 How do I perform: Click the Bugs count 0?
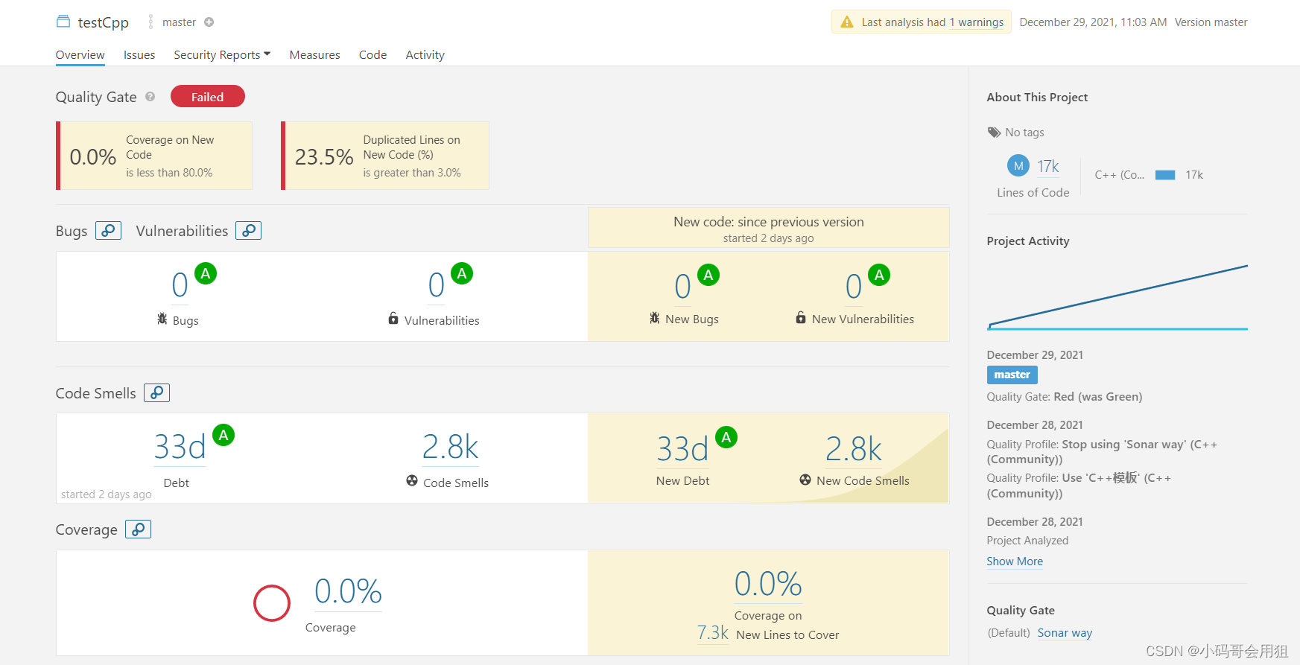pos(180,285)
